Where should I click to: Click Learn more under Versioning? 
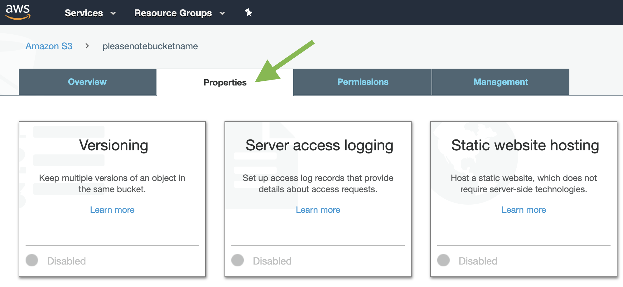pos(112,210)
